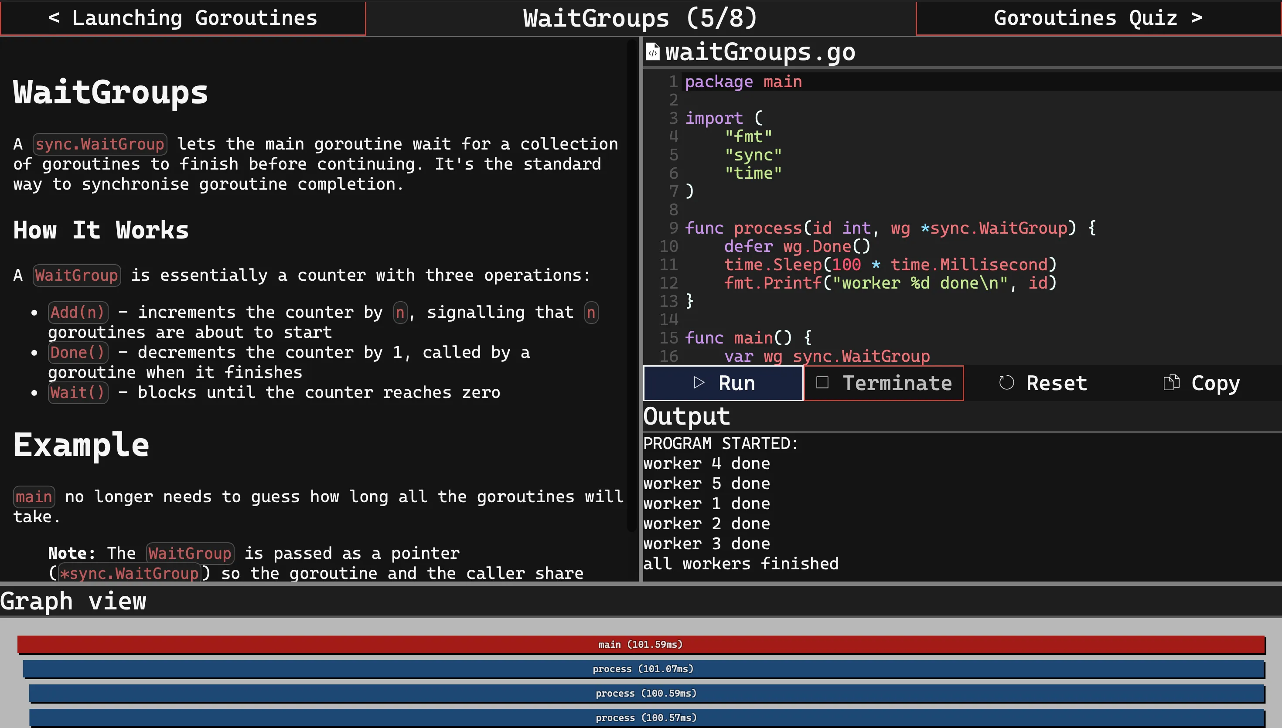Reset the code editor contents
The width and height of the screenshot is (1282, 728).
(x=1043, y=383)
